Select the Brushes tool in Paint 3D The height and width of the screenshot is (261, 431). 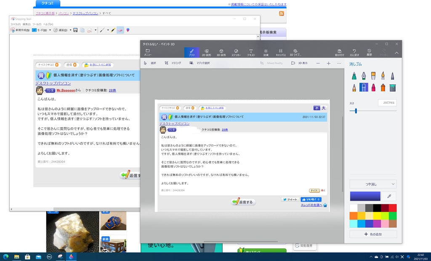pyautogui.click(x=192, y=53)
